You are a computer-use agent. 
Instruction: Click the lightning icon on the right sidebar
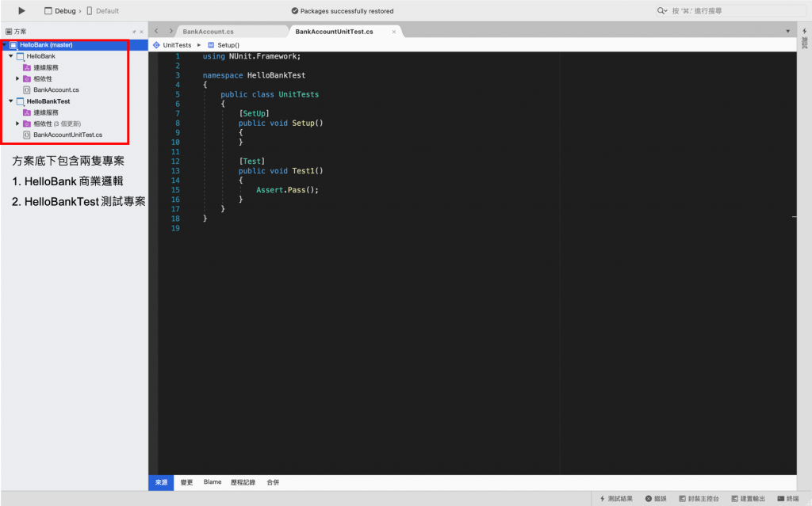[x=804, y=31]
